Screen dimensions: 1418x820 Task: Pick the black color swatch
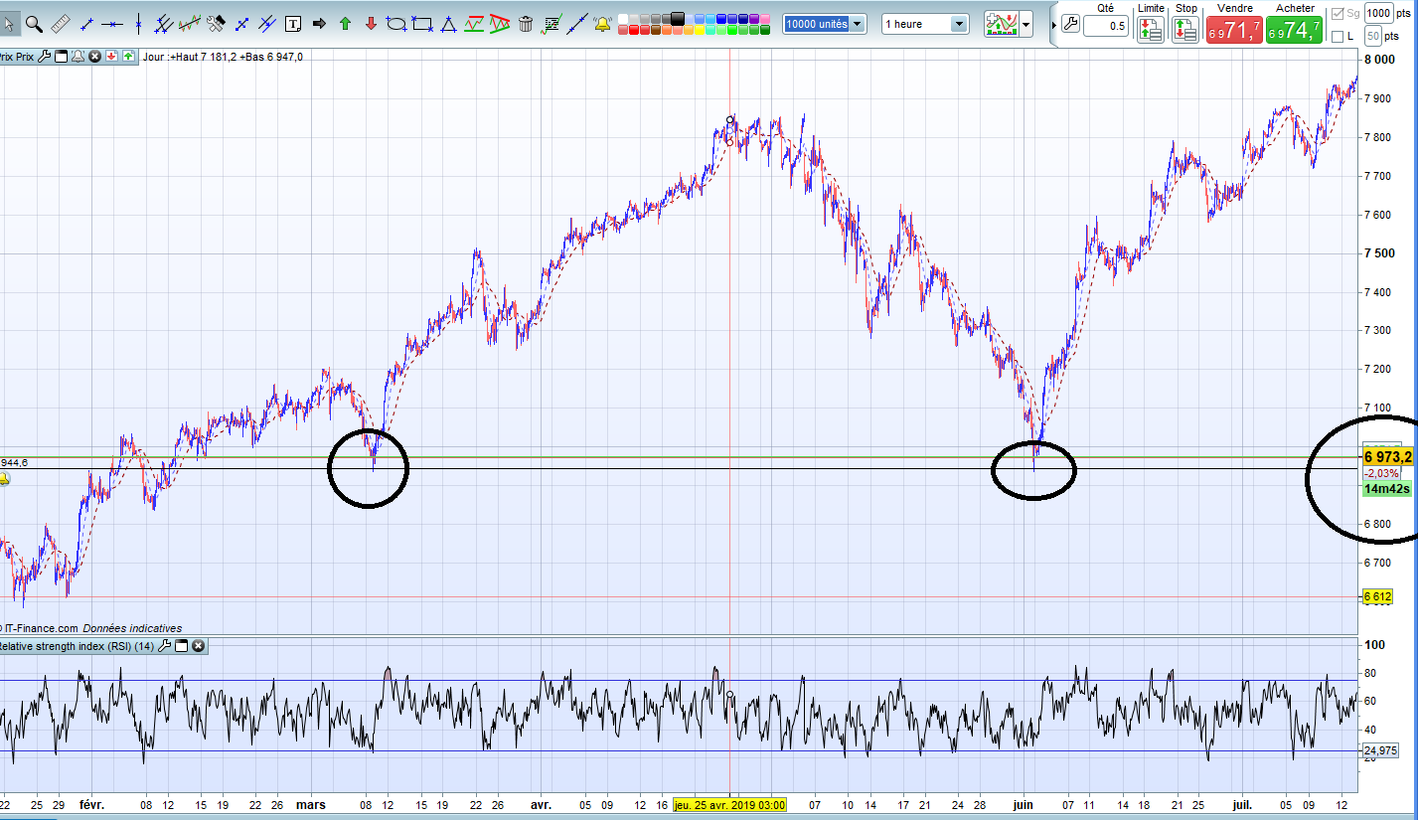(677, 19)
